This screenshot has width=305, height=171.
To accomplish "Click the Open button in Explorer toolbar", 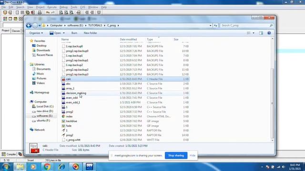I will (x=55, y=33).
